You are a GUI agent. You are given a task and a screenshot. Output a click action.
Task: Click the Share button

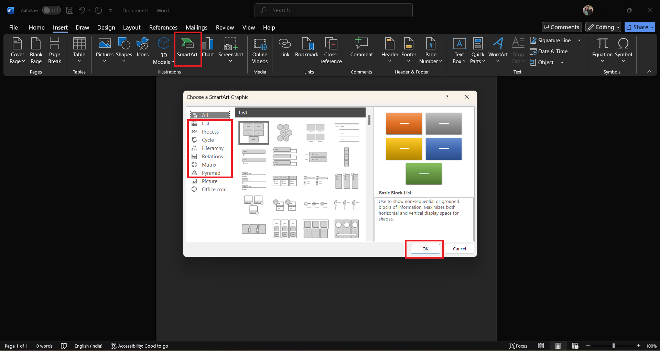coord(640,27)
